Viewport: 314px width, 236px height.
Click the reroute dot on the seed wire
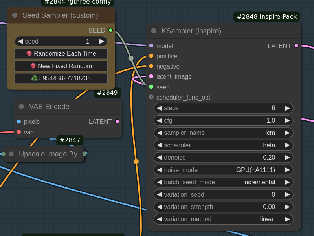[131, 58]
